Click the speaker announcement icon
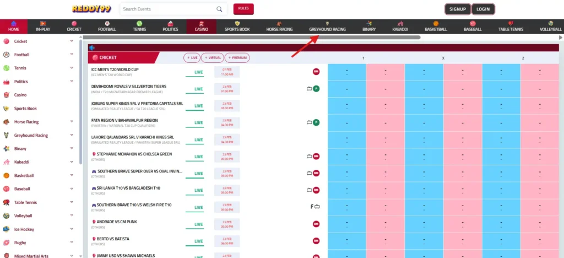The image size is (564, 258). coord(91,48)
